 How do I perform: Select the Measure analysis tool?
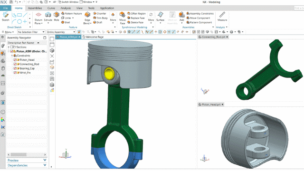click(x=222, y=15)
